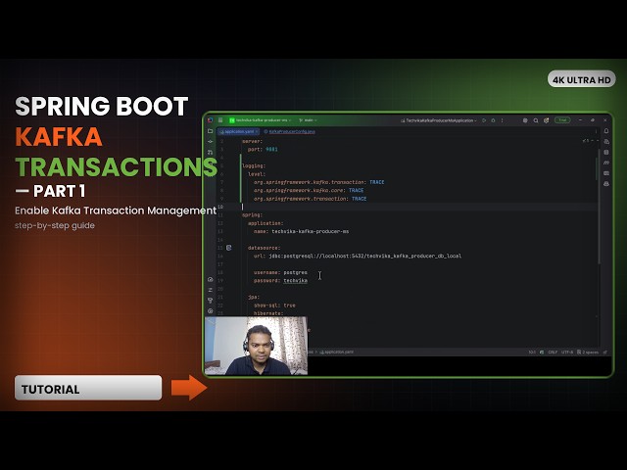Click the Run button in toolbar

pyautogui.click(x=484, y=120)
